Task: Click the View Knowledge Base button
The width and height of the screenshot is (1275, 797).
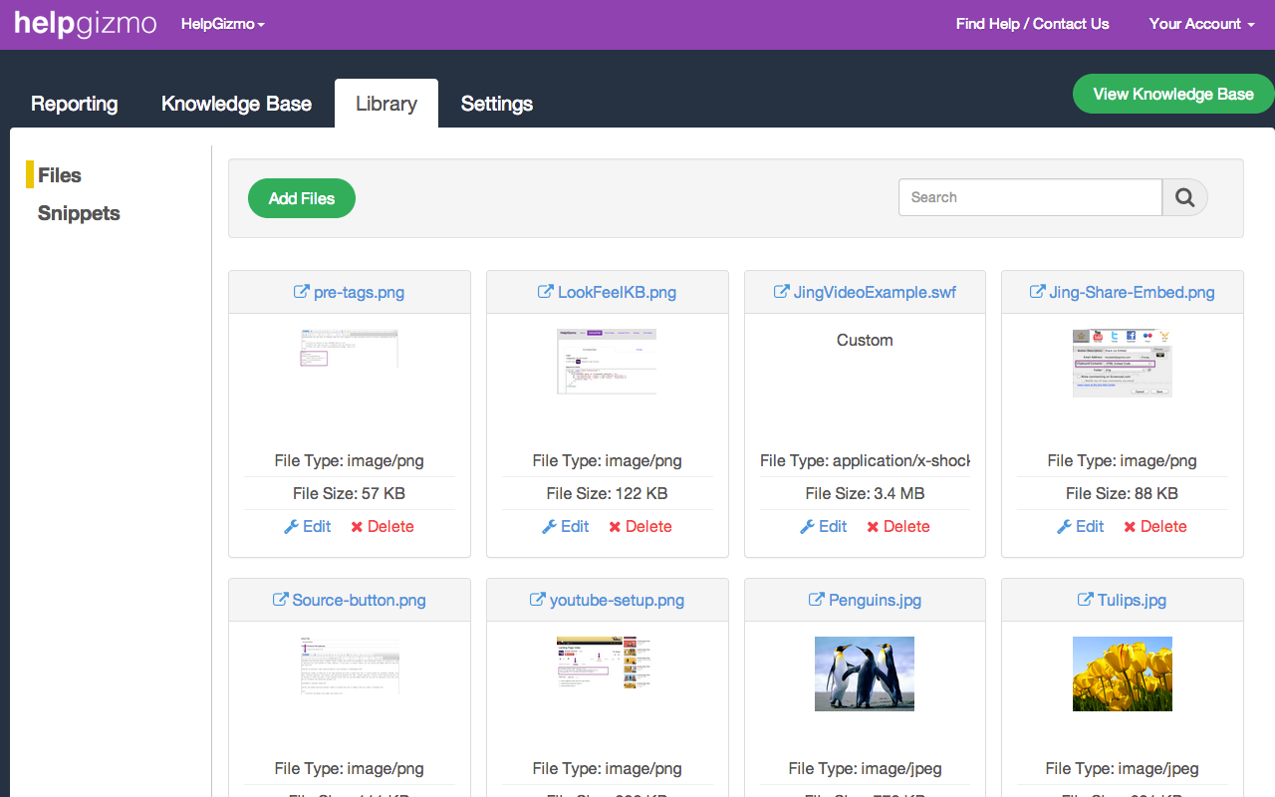Action: [1173, 94]
